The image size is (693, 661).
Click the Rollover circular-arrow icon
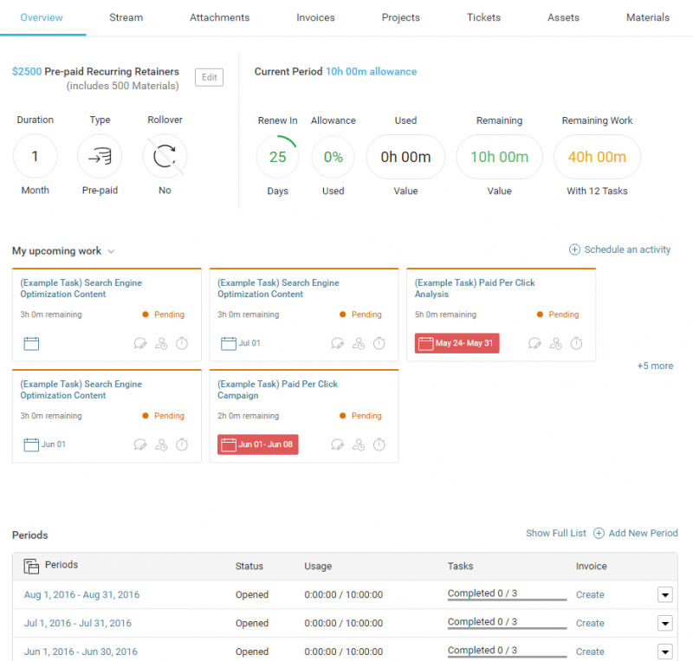point(165,156)
